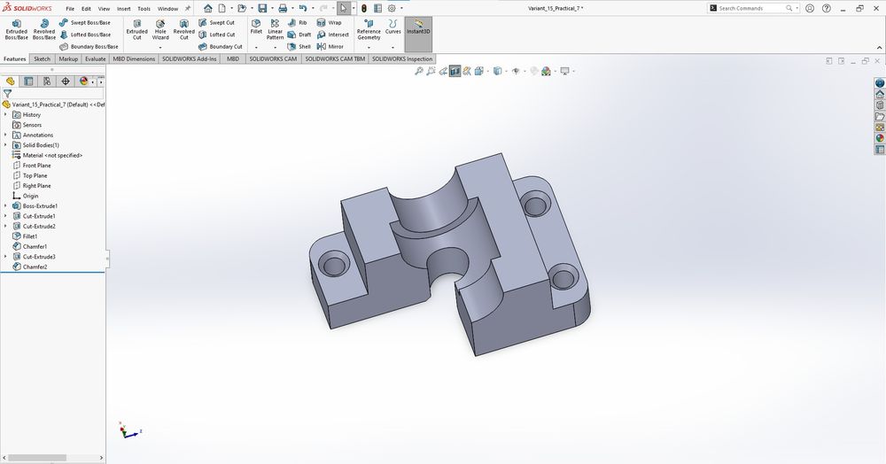The image size is (886, 464).
Task: Expand the History tree node
Action: [x=5, y=114]
